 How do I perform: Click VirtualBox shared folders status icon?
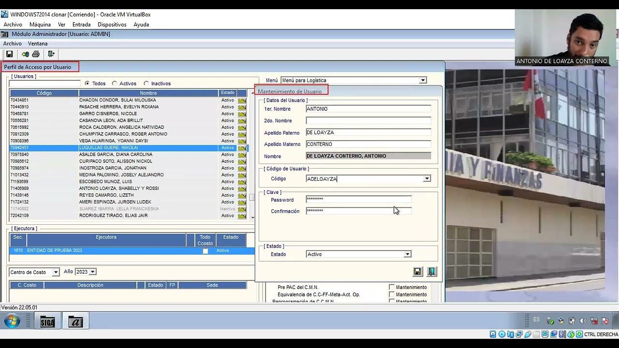tap(536, 334)
